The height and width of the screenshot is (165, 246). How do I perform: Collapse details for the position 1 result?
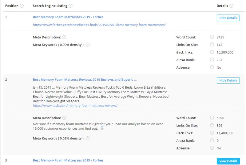(228, 18)
